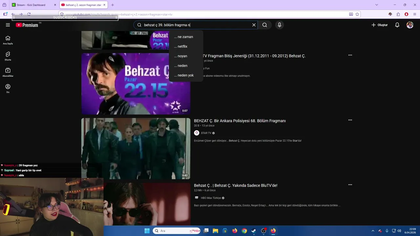Screen dimensions: 420x236
Task: Choose the '... ne zaman' suggestion
Action: pyautogui.click(x=186, y=37)
